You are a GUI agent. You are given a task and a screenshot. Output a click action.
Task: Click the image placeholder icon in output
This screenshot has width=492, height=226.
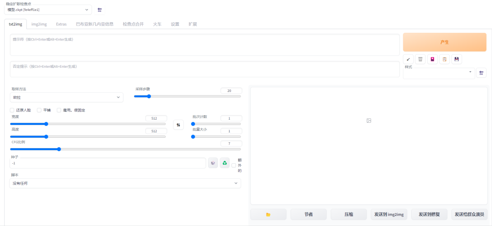[x=369, y=121]
